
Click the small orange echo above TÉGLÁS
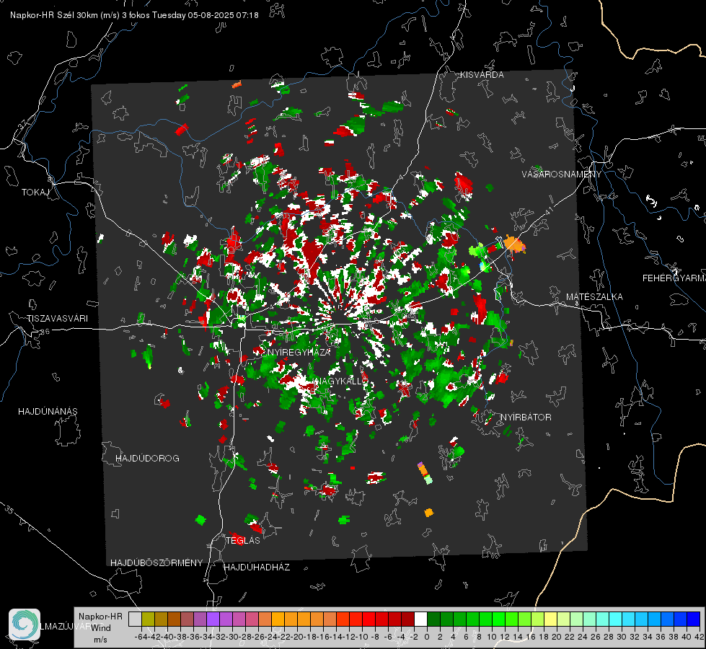pos(428,512)
